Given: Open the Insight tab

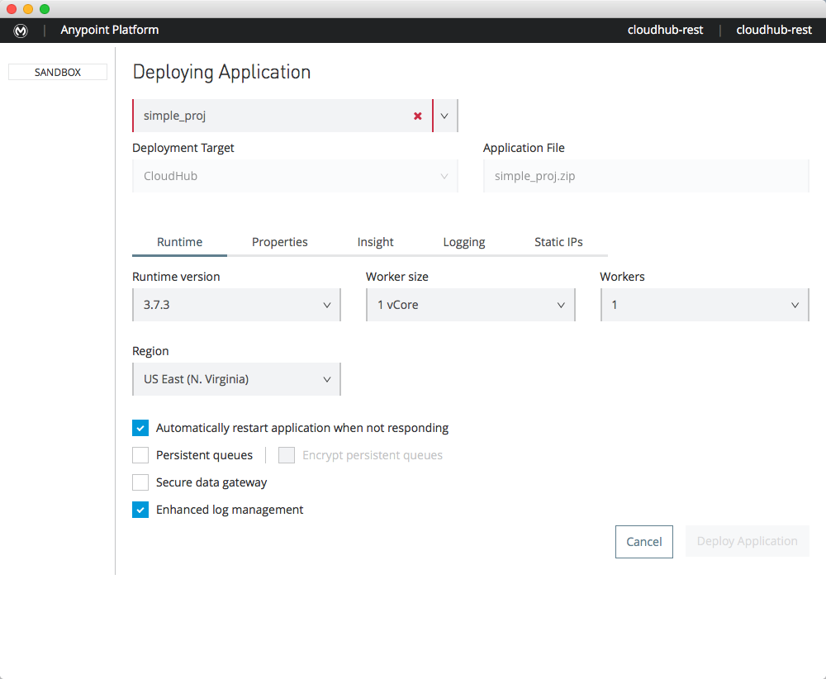Looking at the screenshot, I should [375, 242].
